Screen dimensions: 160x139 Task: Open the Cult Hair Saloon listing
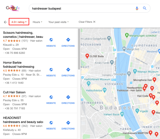click(14, 92)
